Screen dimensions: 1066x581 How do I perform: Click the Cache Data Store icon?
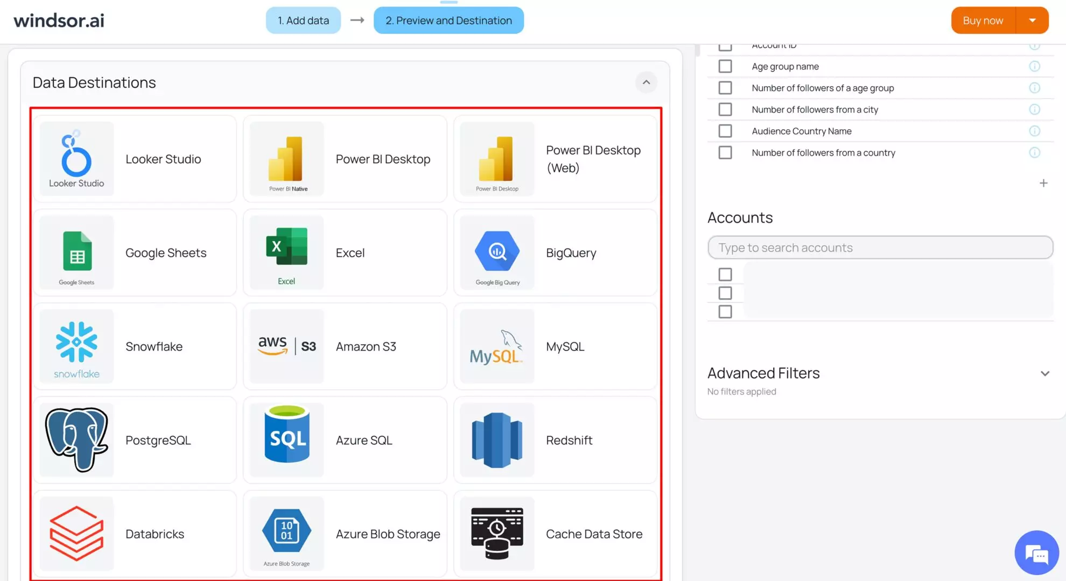pos(497,533)
